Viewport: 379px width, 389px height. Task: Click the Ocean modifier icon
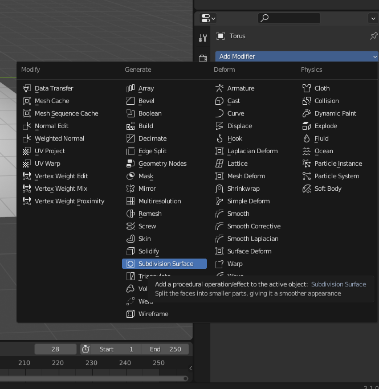pyautogui.click(x=307, y=151)
